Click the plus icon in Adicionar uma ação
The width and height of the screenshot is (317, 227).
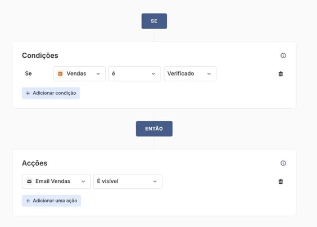[x=28, y=201]
